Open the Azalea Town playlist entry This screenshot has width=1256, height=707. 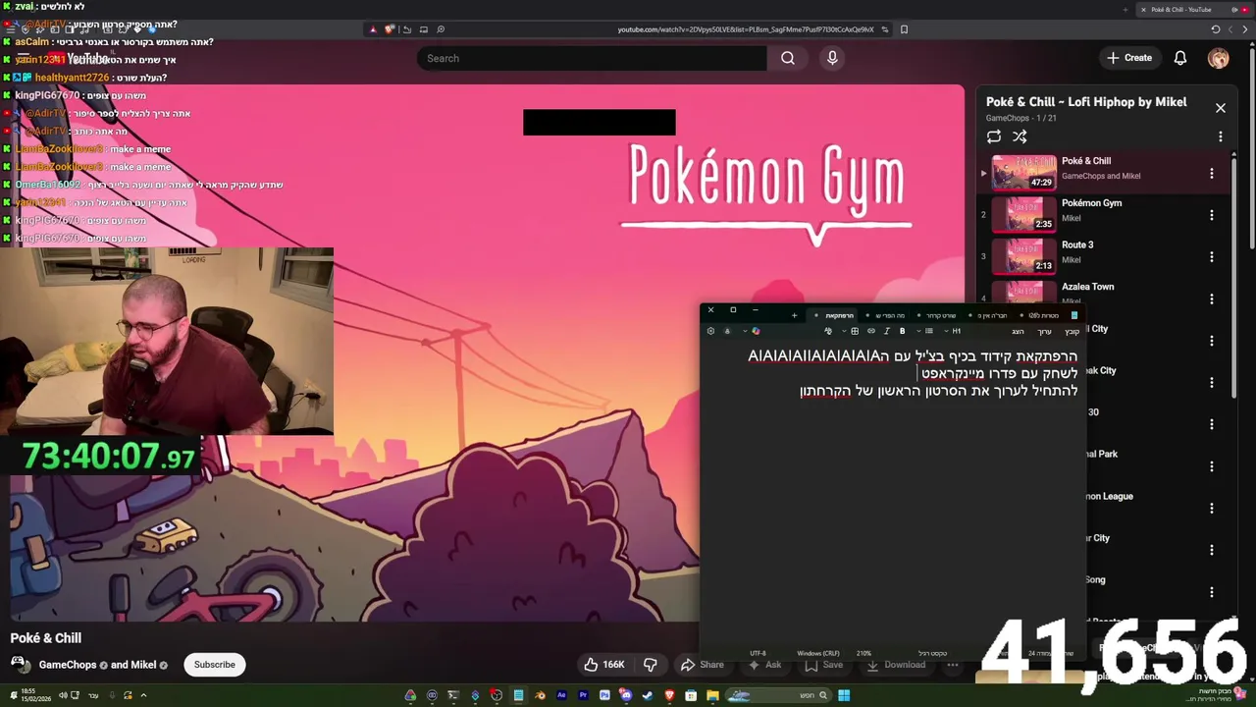click(x=1087, y=287)
